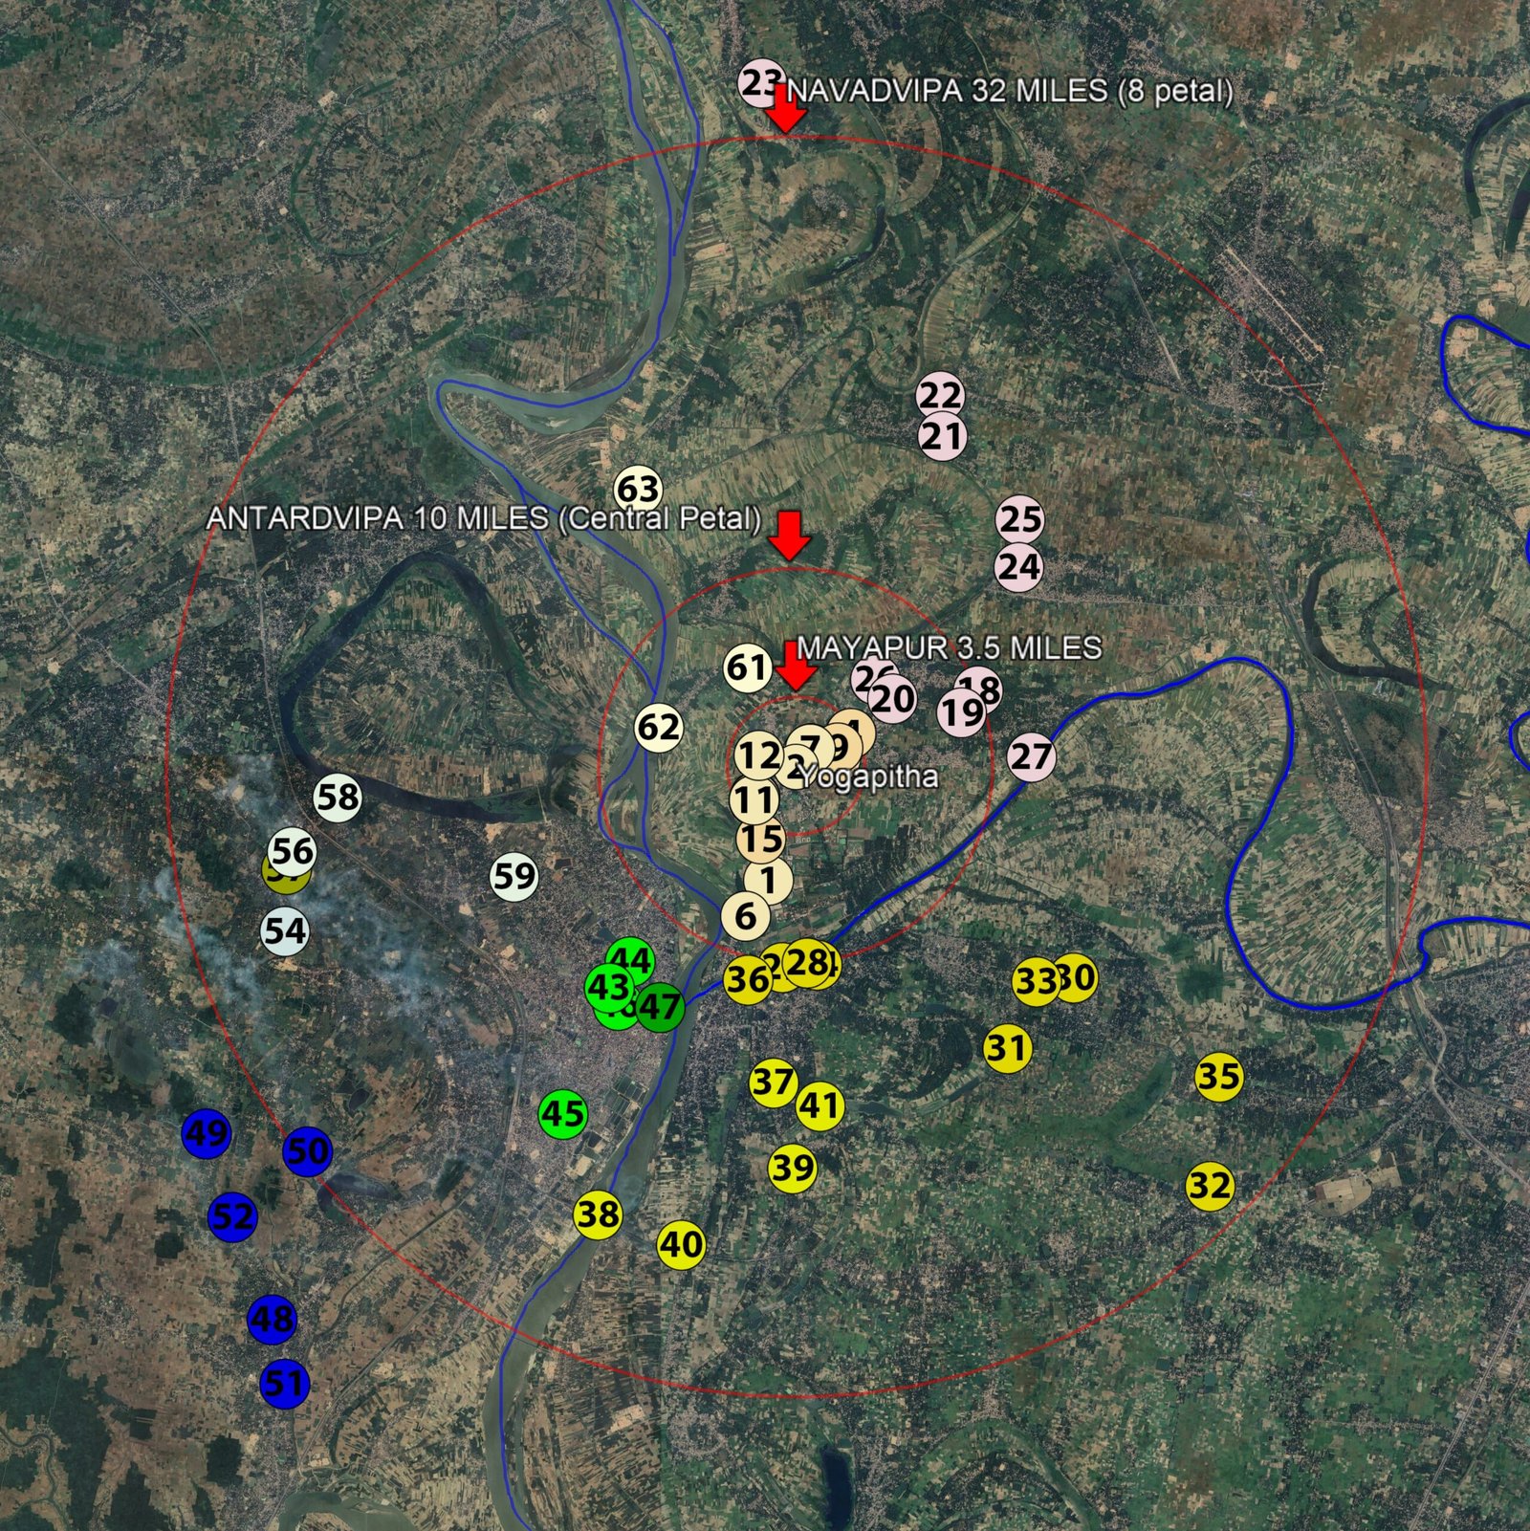This screenshot has height=1531, width=1530.
Task: Click yellow marker 35
Action: pyautogui.click(x=1218, y=1077)
